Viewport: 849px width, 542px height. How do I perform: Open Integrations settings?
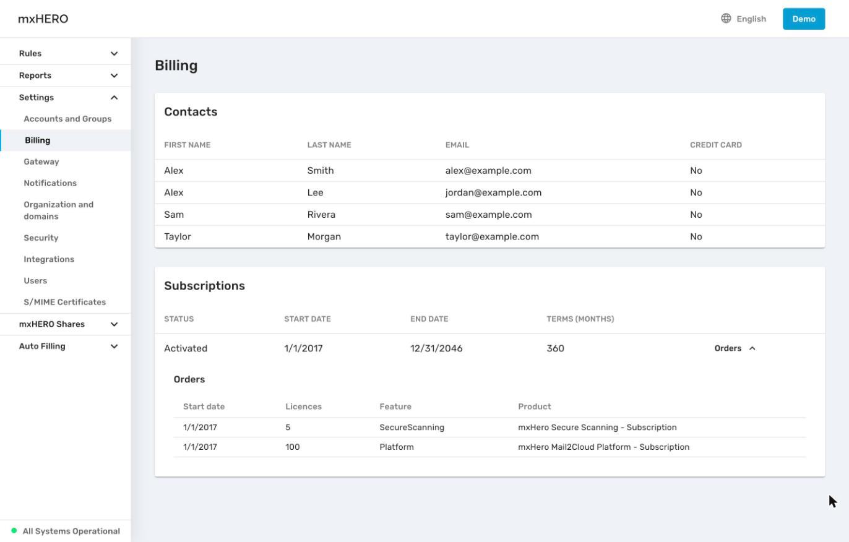[49, 259]
